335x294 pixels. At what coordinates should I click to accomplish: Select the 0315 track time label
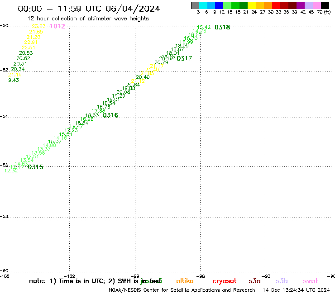tap(35, 167)
